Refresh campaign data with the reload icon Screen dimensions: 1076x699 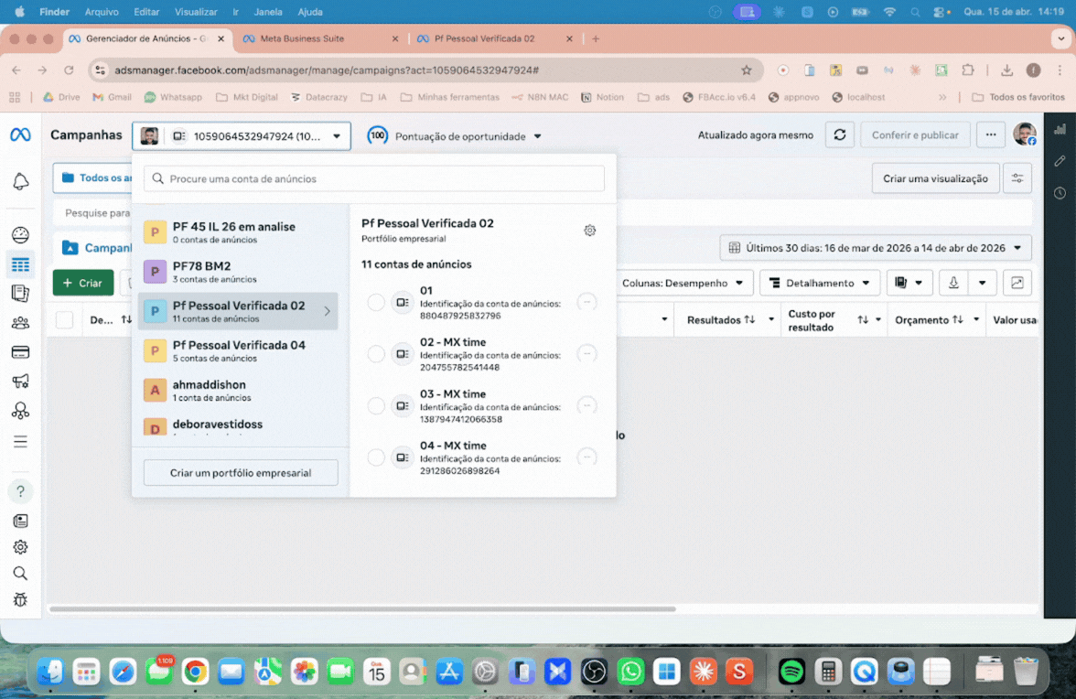[839, 135]
